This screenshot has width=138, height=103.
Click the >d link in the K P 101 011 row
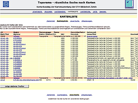4,80
